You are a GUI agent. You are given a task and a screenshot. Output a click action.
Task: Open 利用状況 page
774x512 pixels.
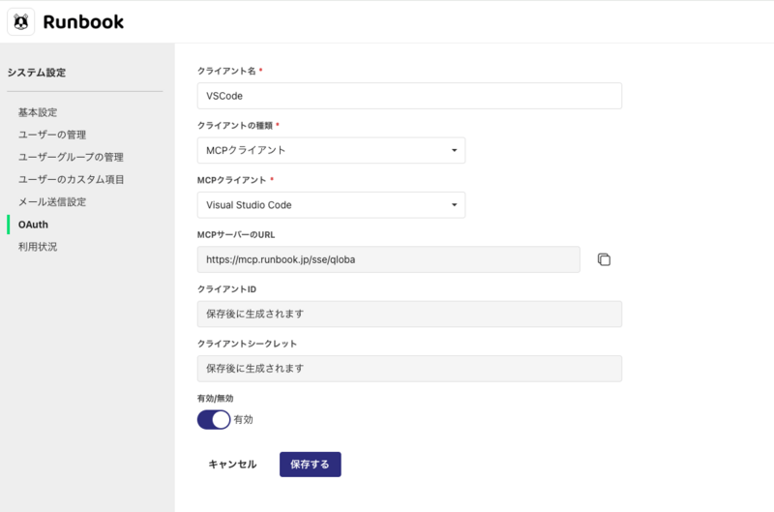pyautogui.click(x=38, y=247)
